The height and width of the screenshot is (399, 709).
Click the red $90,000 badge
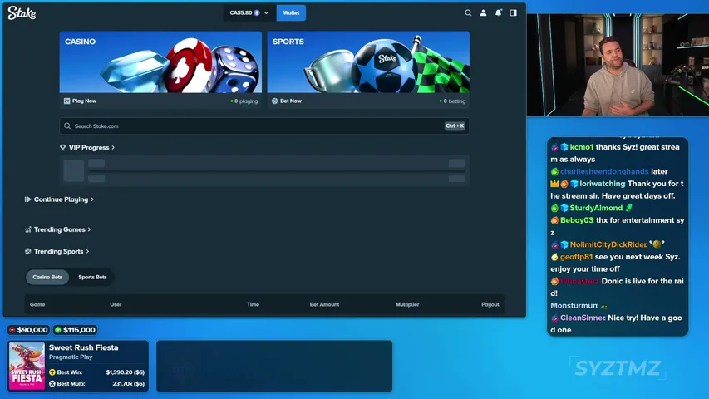click(28, 330)
